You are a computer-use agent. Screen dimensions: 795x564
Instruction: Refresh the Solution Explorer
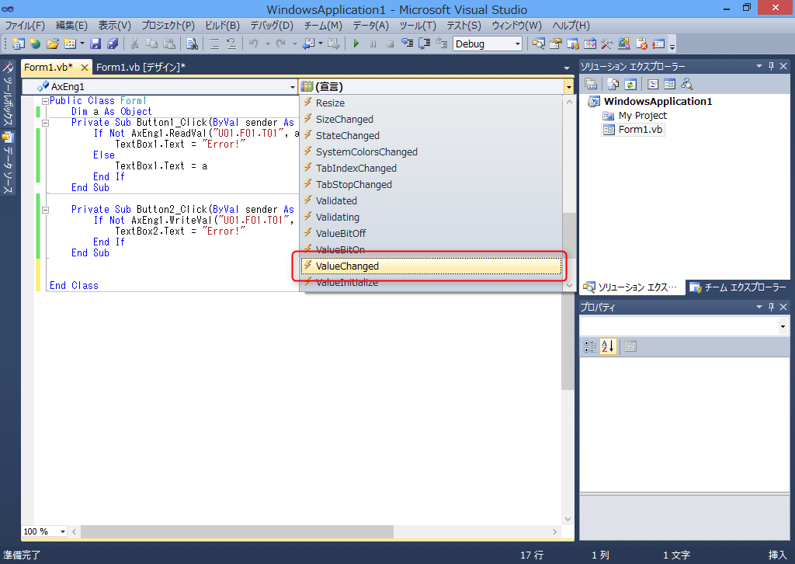(630, 84)
